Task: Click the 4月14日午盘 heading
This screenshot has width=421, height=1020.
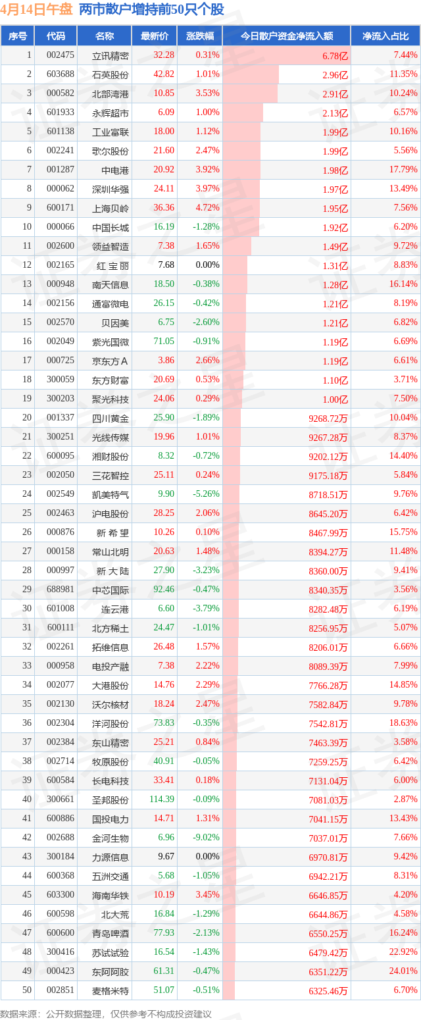Action: [37, 10]
